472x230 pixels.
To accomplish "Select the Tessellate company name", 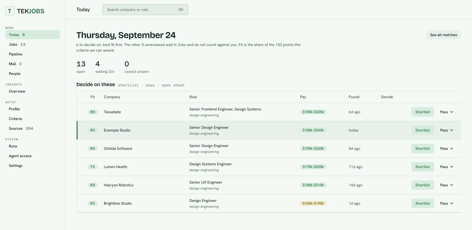I will [112, 112].
